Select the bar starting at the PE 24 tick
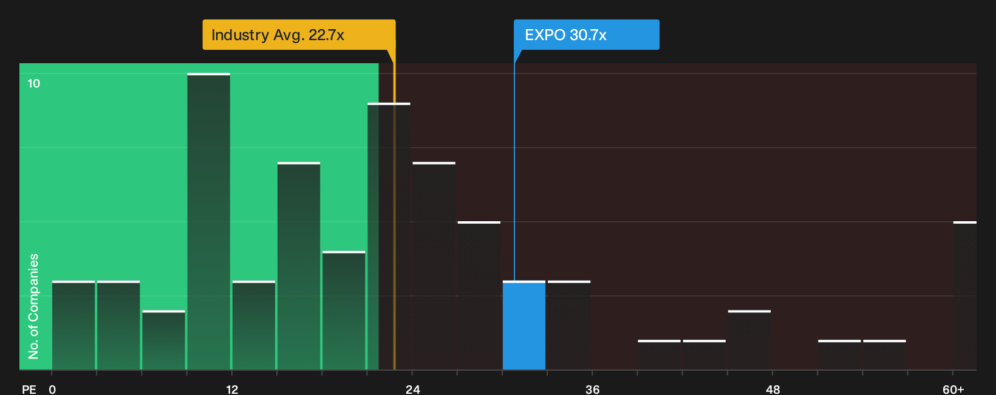Screen dimensions: 996x395 point(434,266)
